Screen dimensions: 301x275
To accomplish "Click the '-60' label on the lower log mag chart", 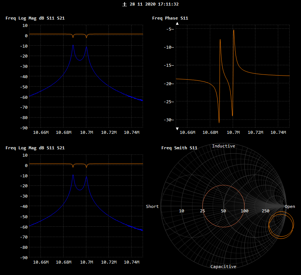I will coord(24,227).
